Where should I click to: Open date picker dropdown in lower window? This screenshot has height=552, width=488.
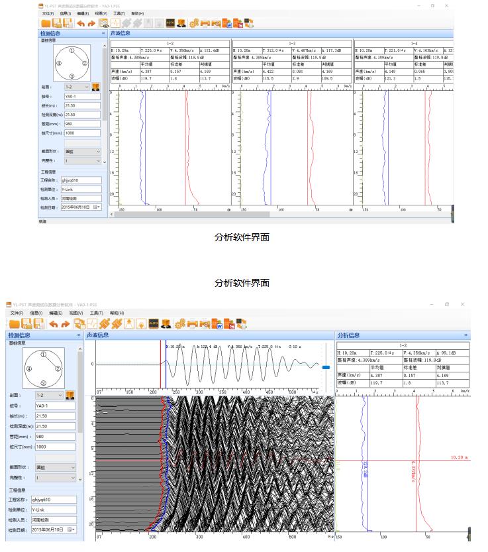(x=72, y=529)
